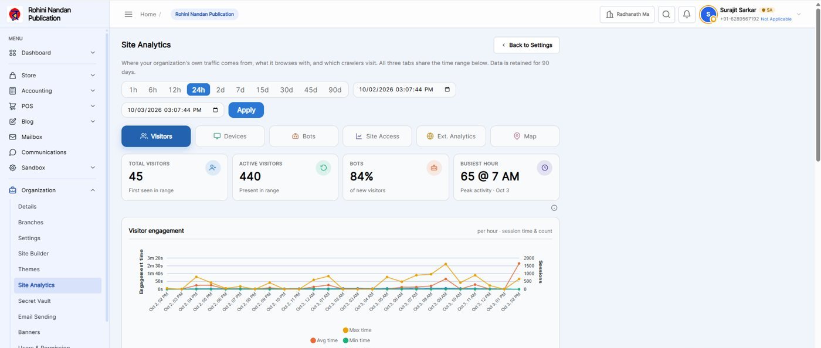Click the Dashboard grid icon in sidebar
The height and width of the screenshot is (348, 821).
coord(13,53)
